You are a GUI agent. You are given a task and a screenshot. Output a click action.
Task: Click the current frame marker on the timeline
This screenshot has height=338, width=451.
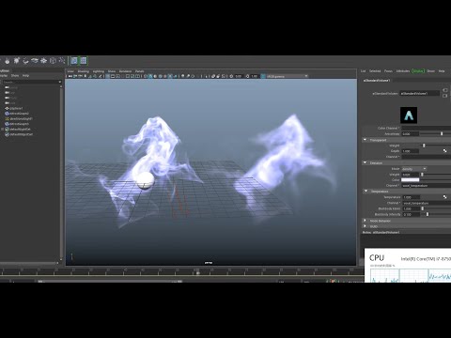coord(197,273)
